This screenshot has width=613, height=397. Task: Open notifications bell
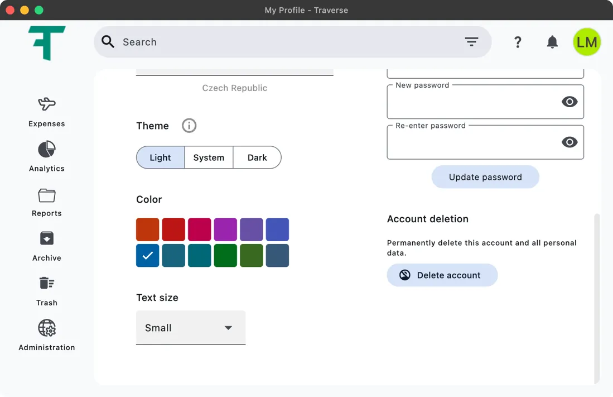point(552,42)
